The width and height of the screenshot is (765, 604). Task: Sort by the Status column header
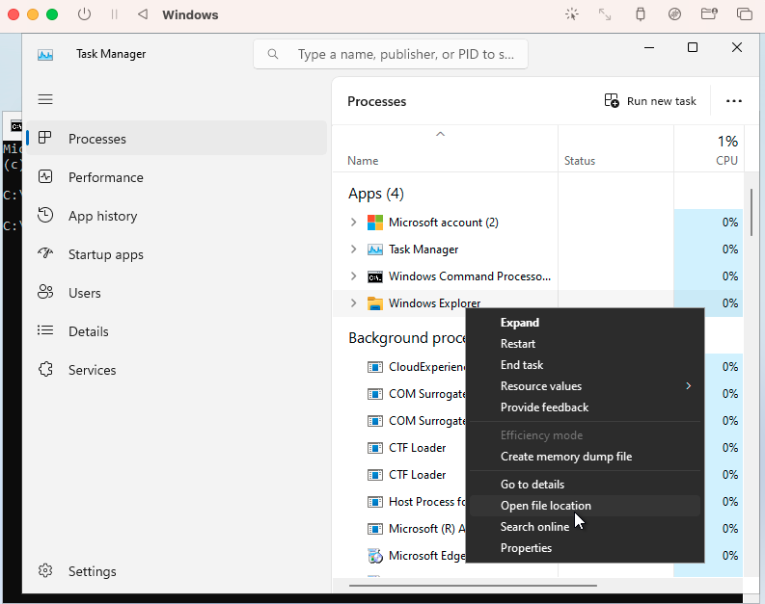[615, 149]
